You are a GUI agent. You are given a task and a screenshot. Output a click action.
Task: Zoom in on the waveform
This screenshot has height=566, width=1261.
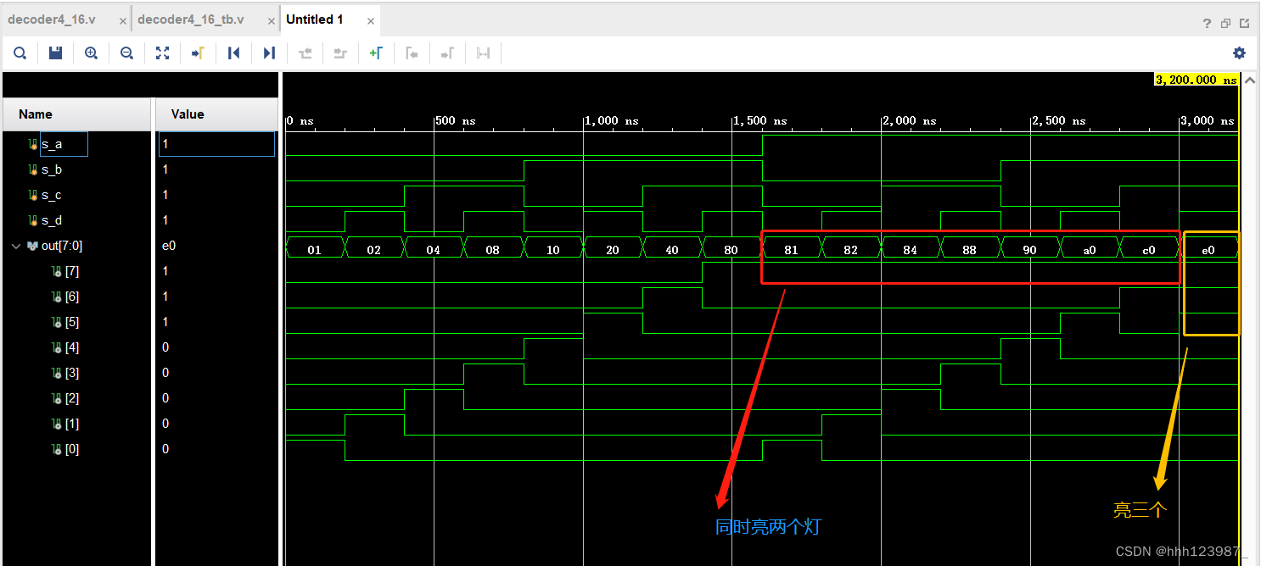pos(91,53)
